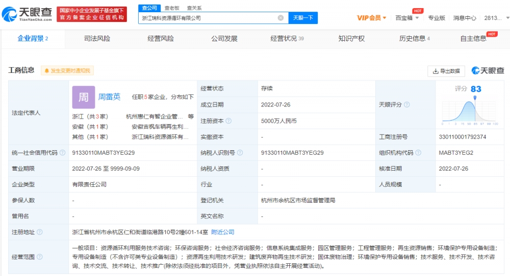This screenshot has height=276, width=510.
Task: Switch to the 查老板 search tab
Action: (172, 8)
